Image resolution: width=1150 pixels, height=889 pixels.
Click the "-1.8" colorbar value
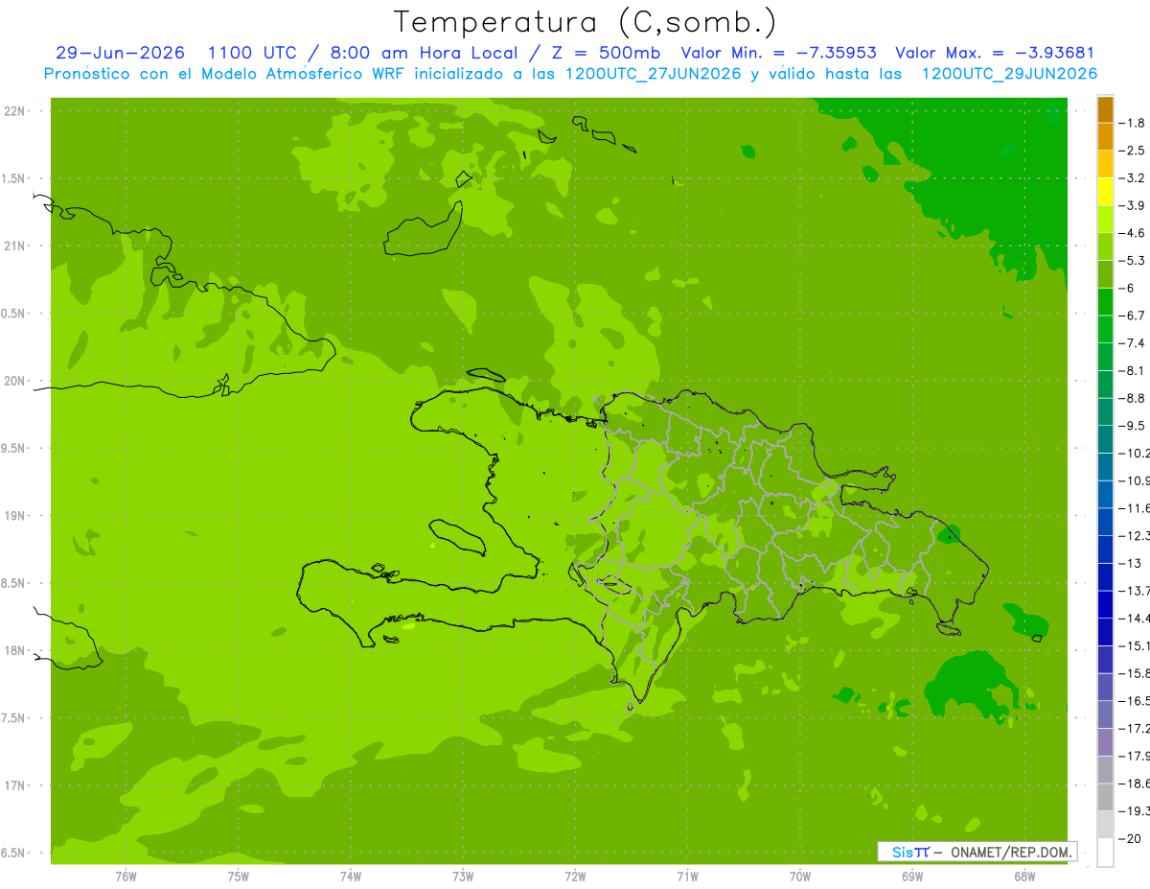[x=1132, y=123]
